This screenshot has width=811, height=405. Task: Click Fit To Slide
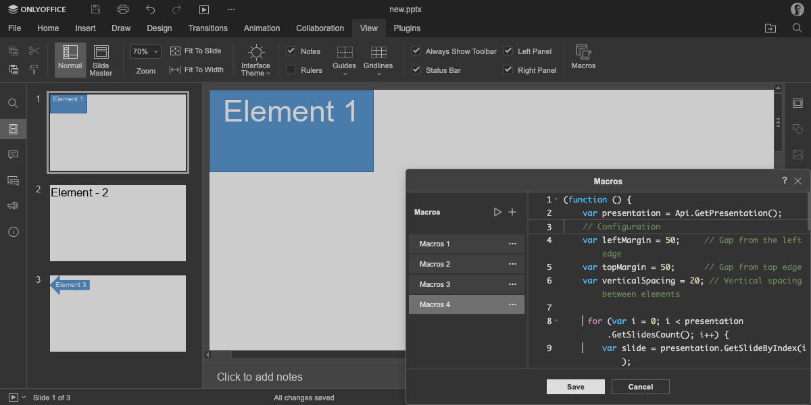195,51
